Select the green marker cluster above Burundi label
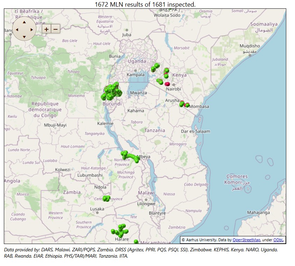This screenshot has width=295, height=266. point(111,91)
